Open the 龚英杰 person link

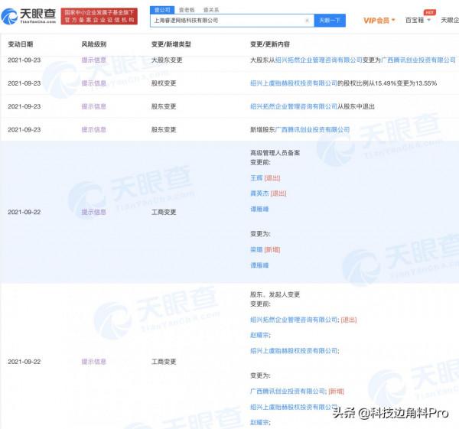(x=259, y=193)
